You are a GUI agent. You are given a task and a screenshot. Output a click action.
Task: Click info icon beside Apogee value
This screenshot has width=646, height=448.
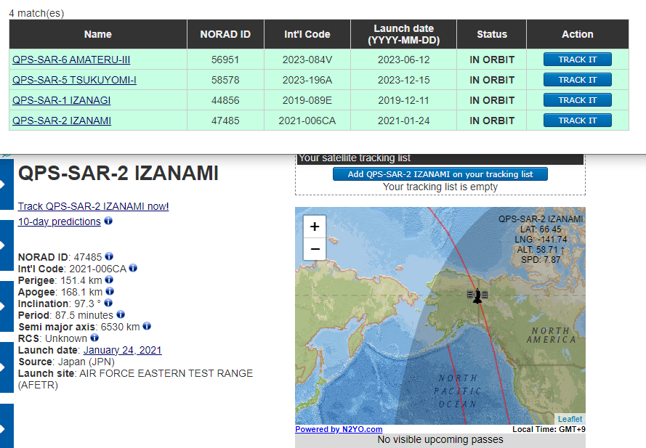(110, 291)
